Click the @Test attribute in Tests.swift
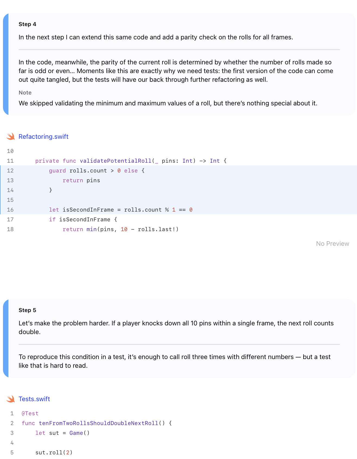 click(30, 413)
